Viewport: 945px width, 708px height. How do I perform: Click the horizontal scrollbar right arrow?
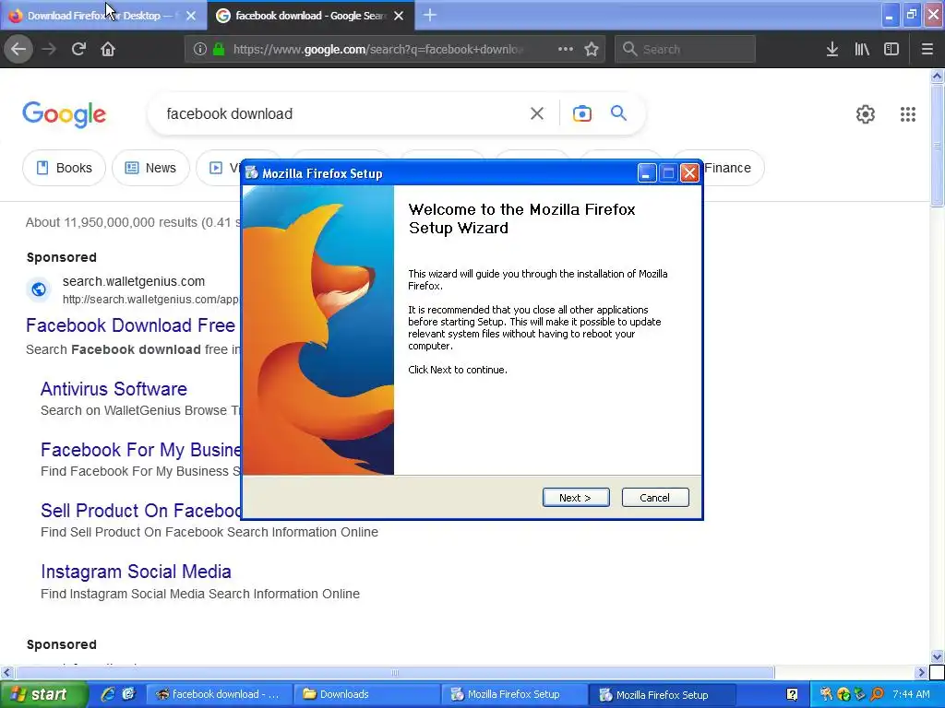click(x=921, y=672)
